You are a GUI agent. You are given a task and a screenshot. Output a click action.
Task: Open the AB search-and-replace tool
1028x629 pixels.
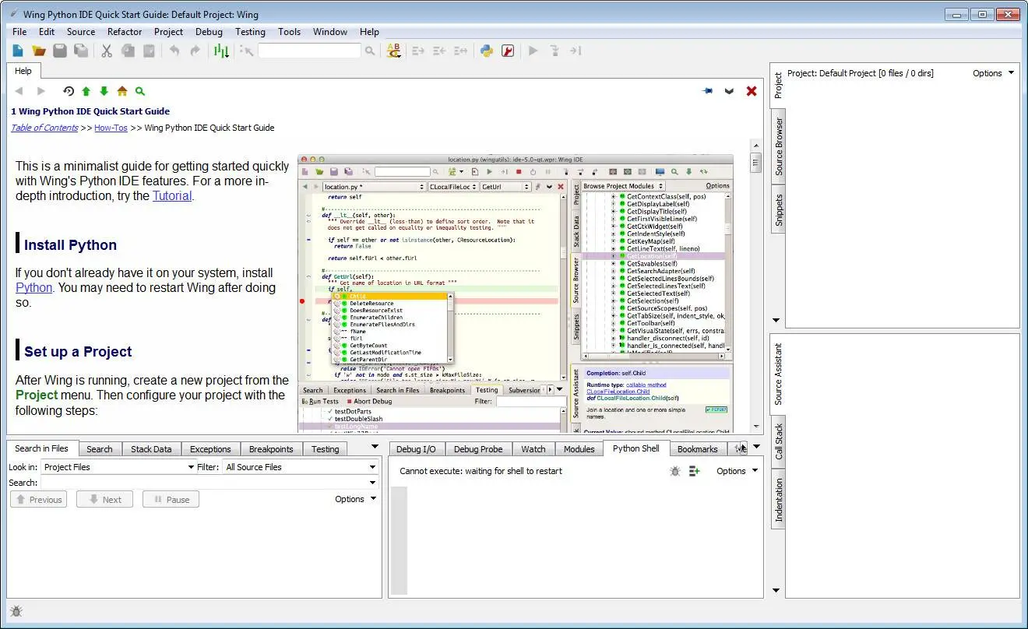click(394, 51)
